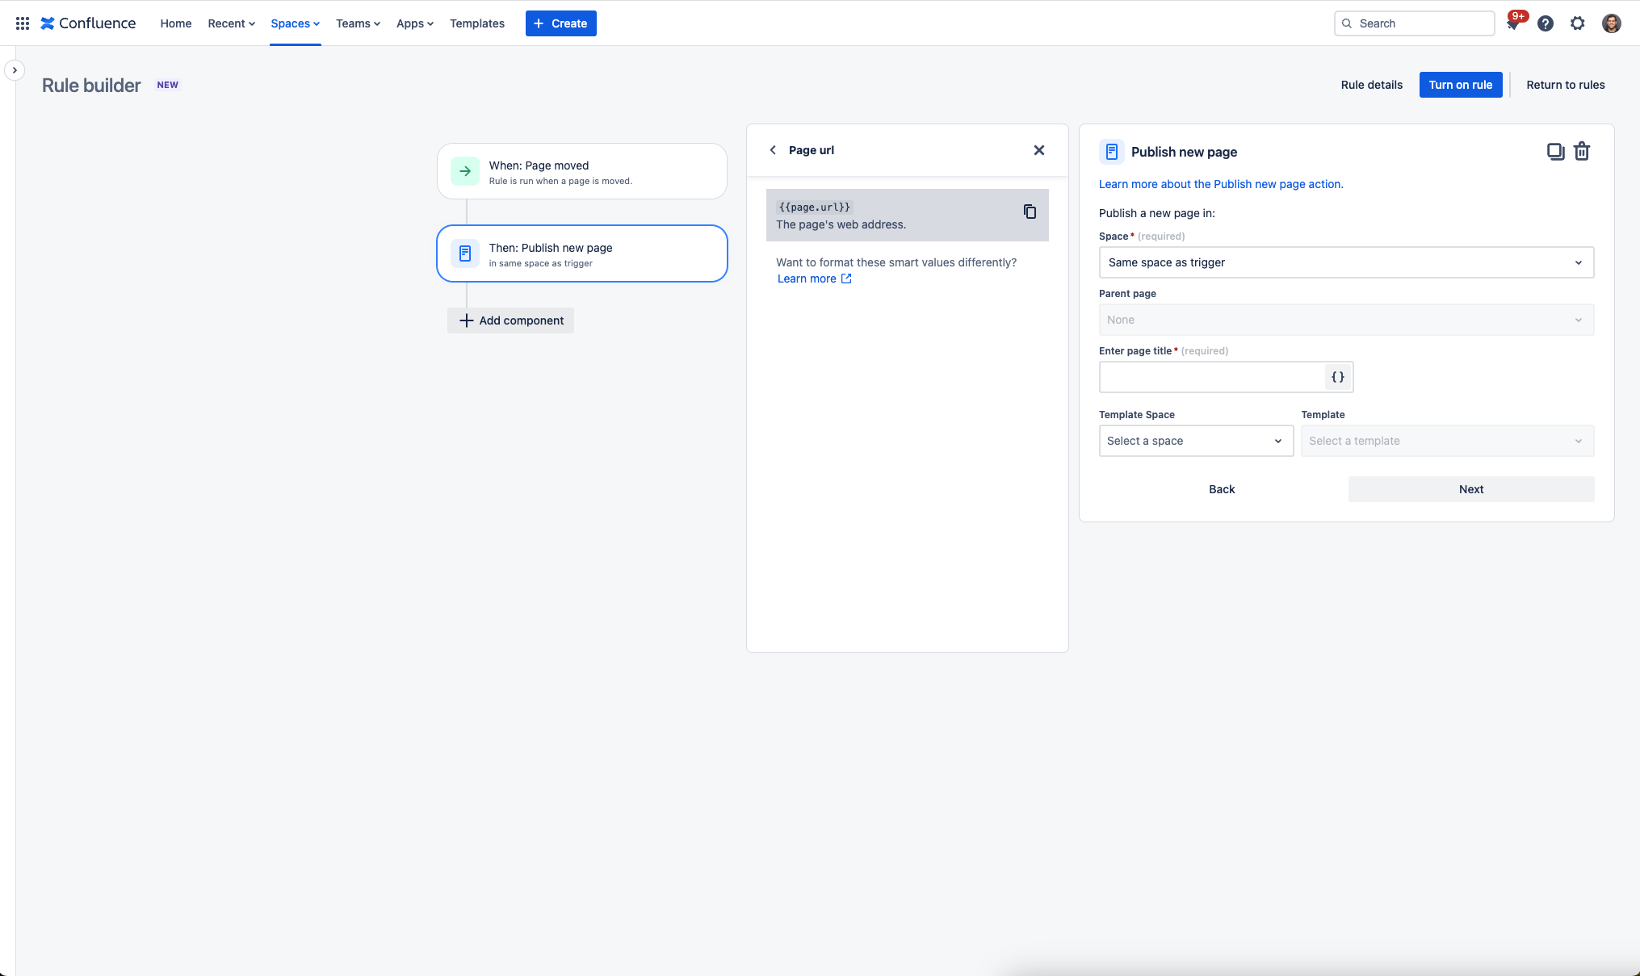Screen dimensions: 1640x976
Task: Add a new component to the rule
Action: (x=510, y=320)
